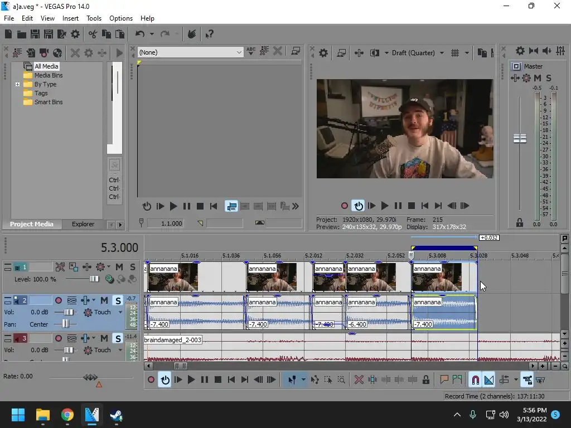Click the Lock event icon
The image size is (571, 428).
pos(426,380)
